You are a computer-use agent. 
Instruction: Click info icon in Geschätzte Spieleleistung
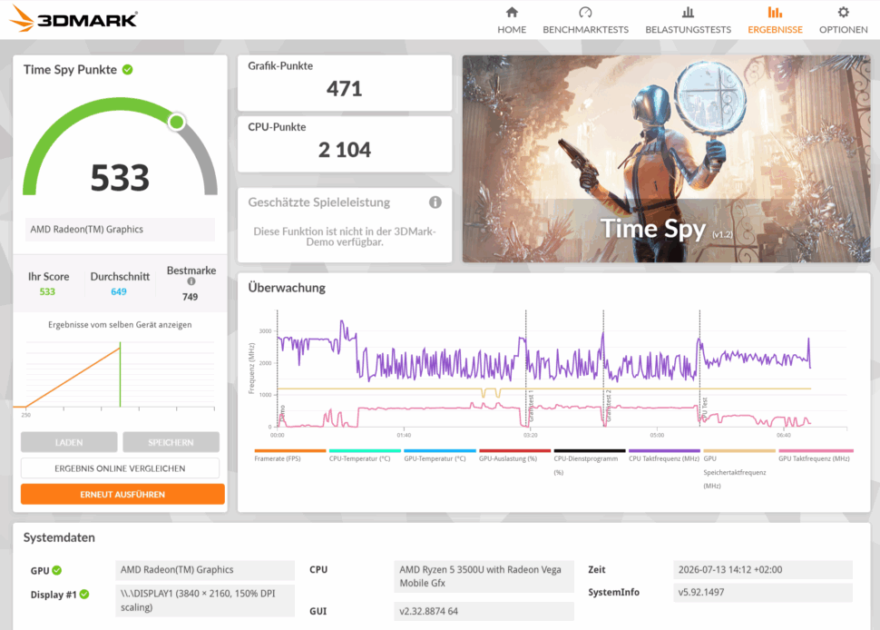click(435, 202)
